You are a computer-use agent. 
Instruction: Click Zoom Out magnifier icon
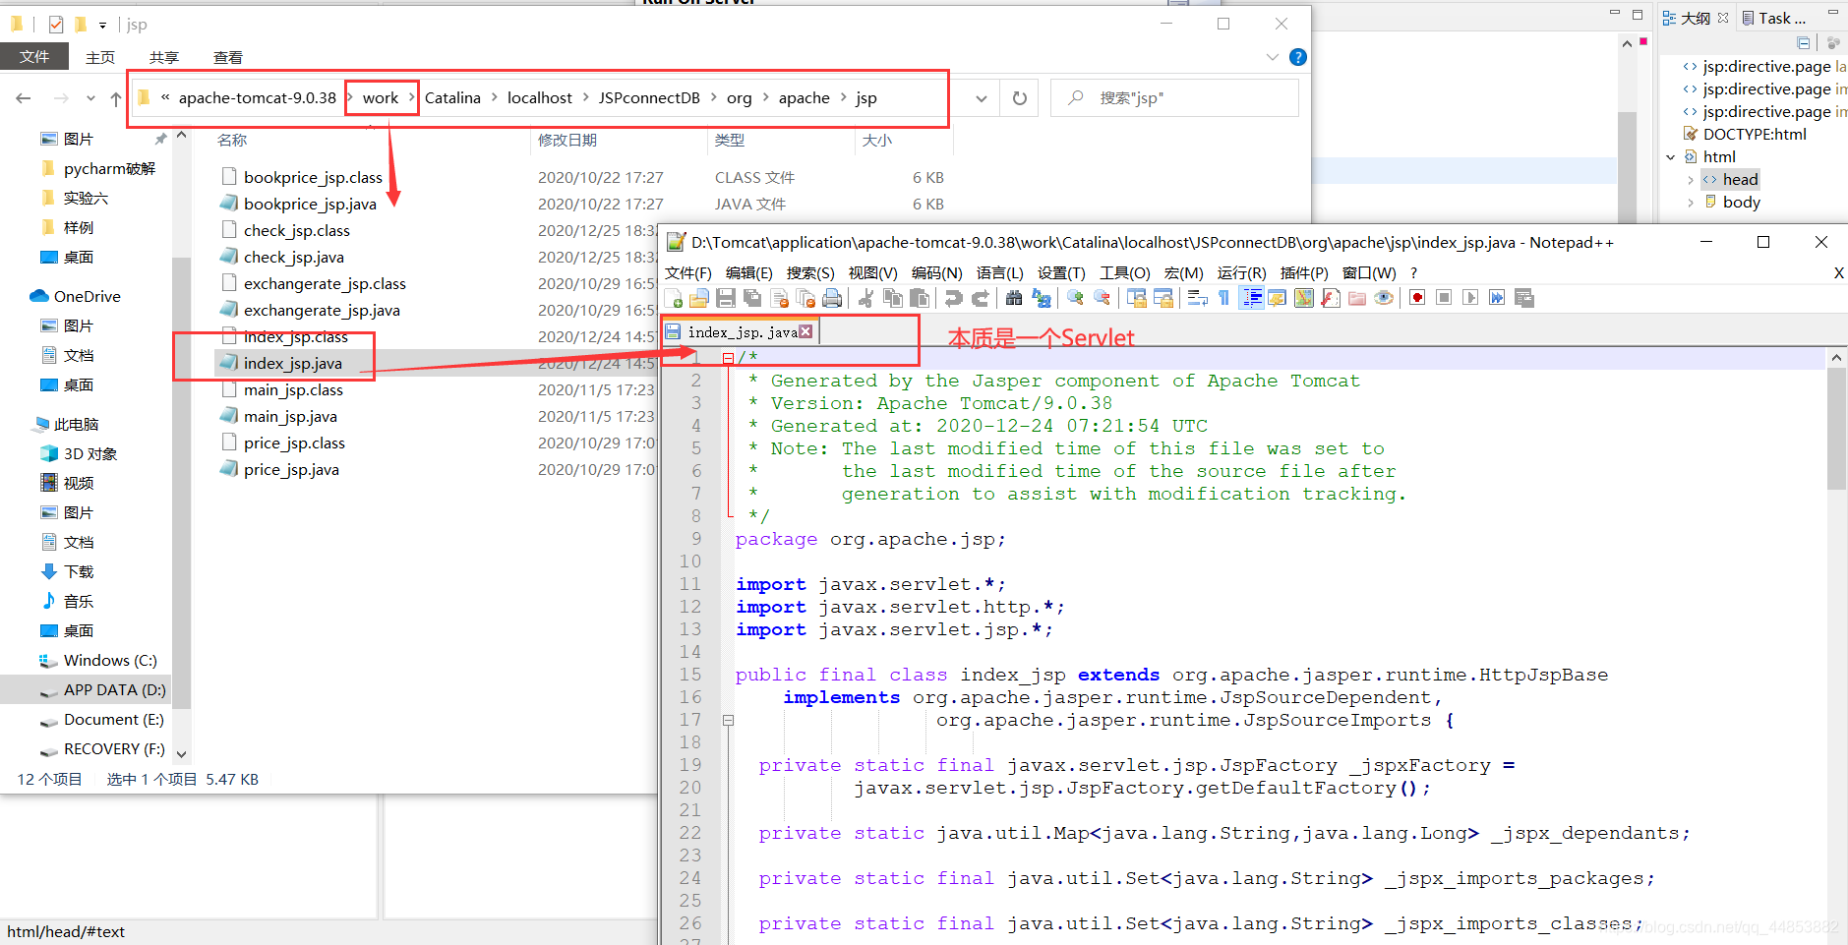(1102, 298)
